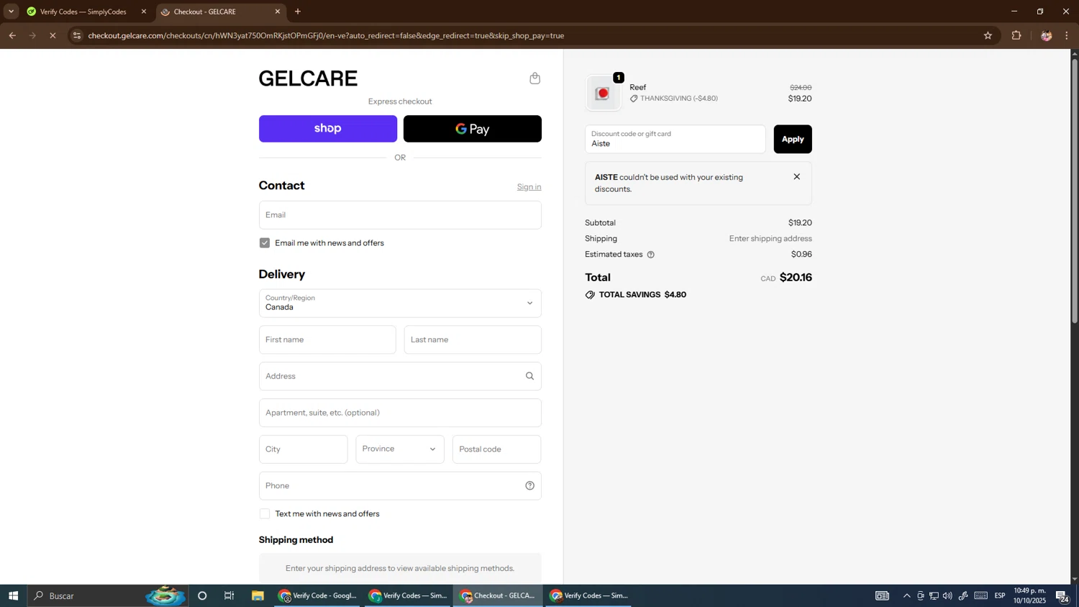Click the GELCARE logo
Image resolution: width=1079 pixels, height=607 pixels.
point(308,78)
